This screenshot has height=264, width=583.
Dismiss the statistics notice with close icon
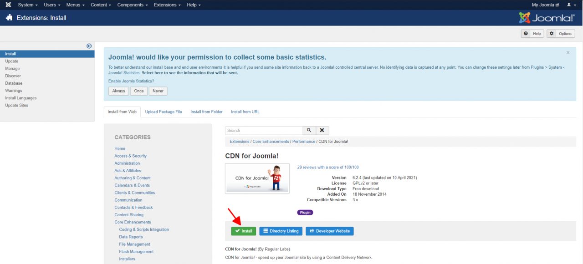click(568, 53)
